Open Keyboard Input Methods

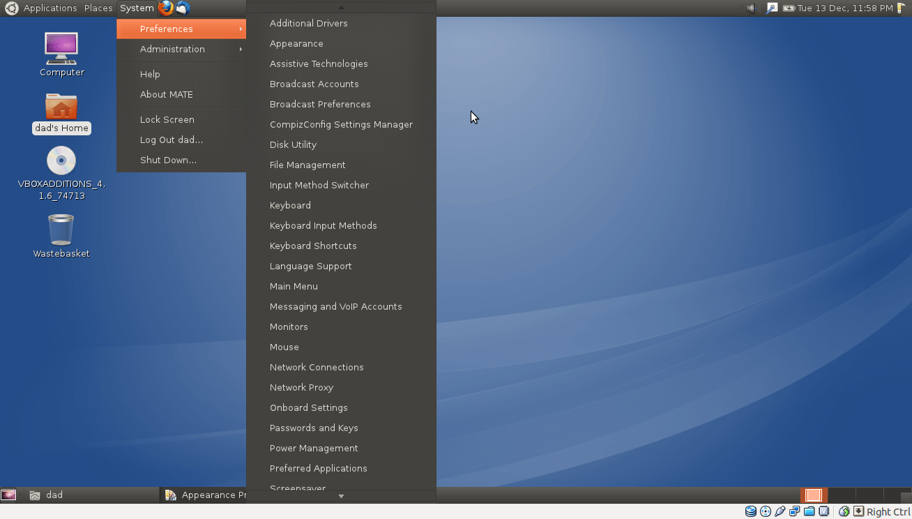click(341, 225)
